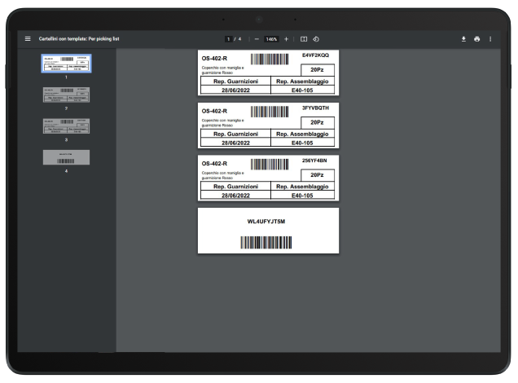Click 20Pz box on E4VF2KQQ label
The width and height of the screenshot is (518, 383).
pyautogui.click(x=317, y=70)
